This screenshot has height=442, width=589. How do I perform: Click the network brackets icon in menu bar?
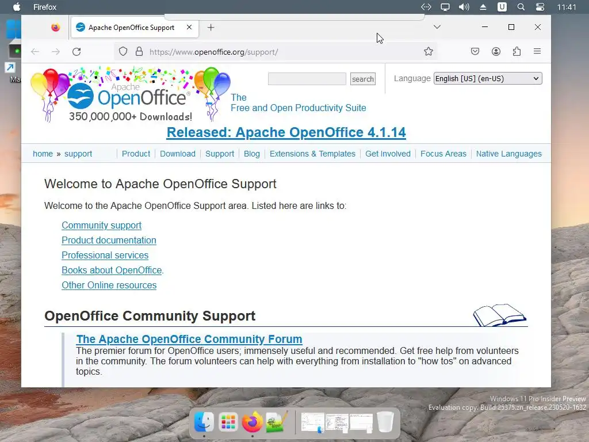[426, 7]
